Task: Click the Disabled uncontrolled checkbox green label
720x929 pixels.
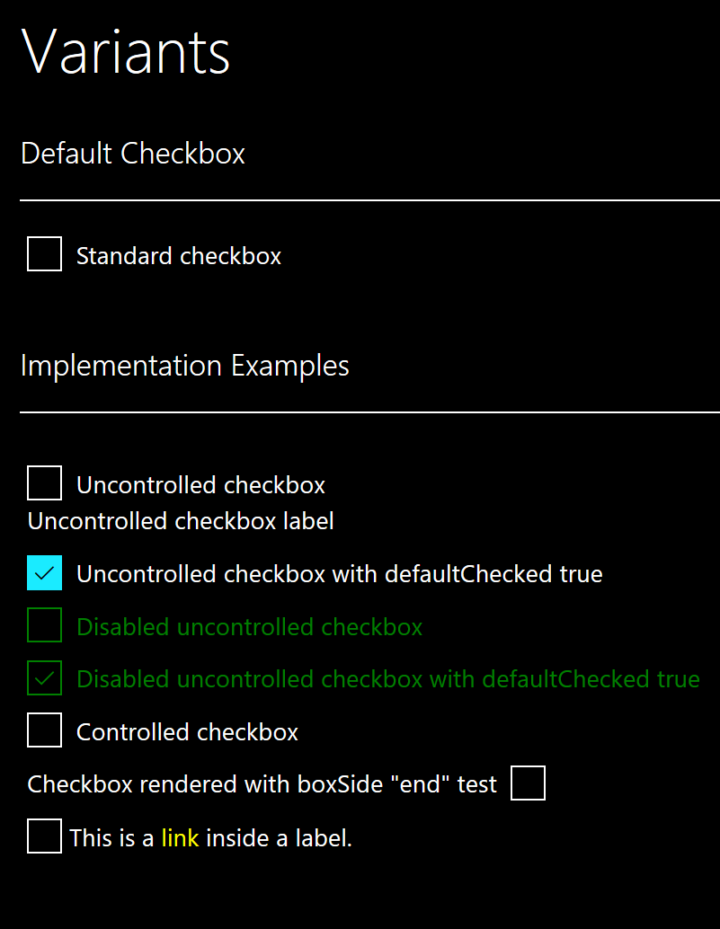Action: pyautogui.click(x=248, y=626)
